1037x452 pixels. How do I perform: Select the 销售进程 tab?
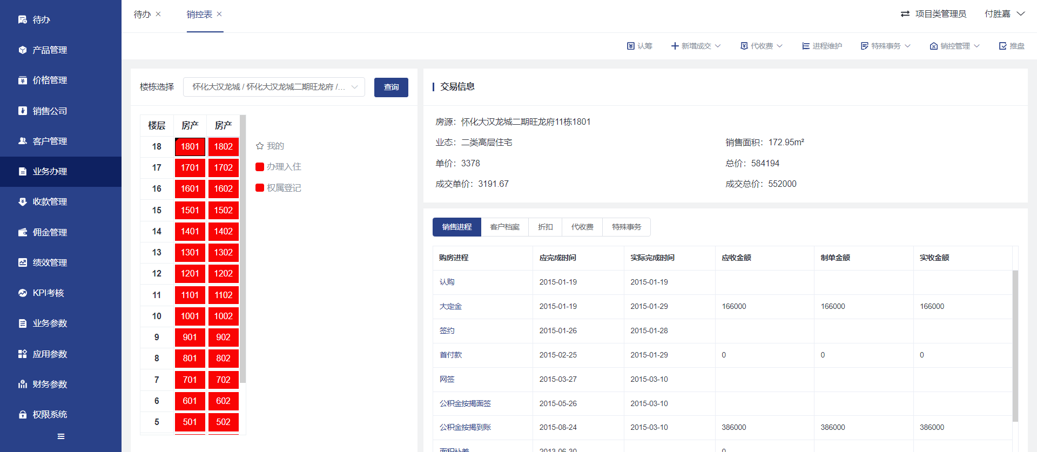pyautogui.click(x=457, y=227)
